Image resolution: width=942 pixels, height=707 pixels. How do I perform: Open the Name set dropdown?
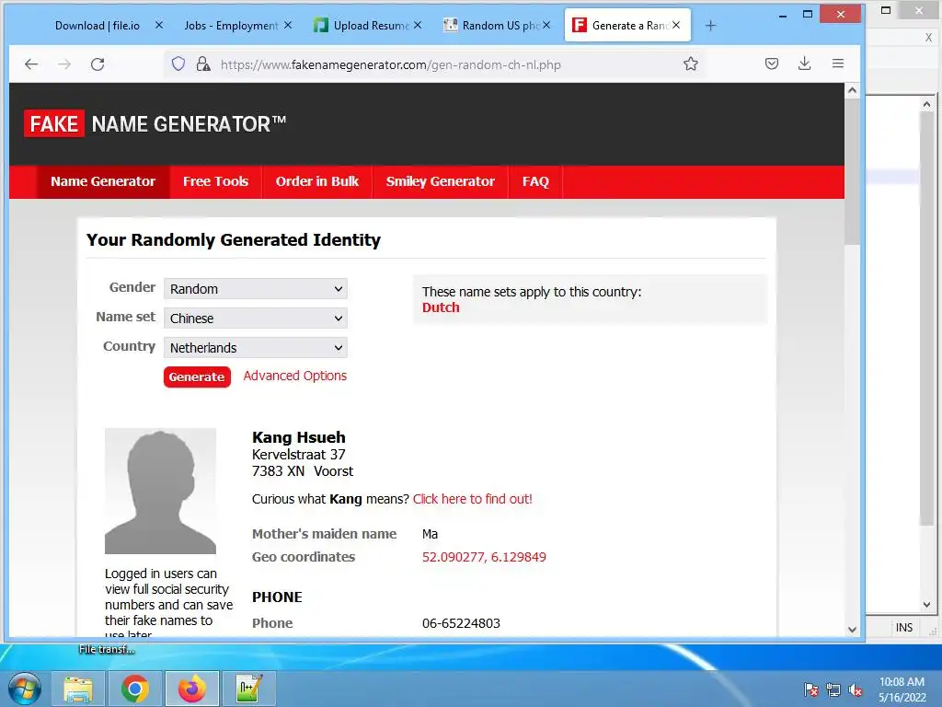point(256,318)
